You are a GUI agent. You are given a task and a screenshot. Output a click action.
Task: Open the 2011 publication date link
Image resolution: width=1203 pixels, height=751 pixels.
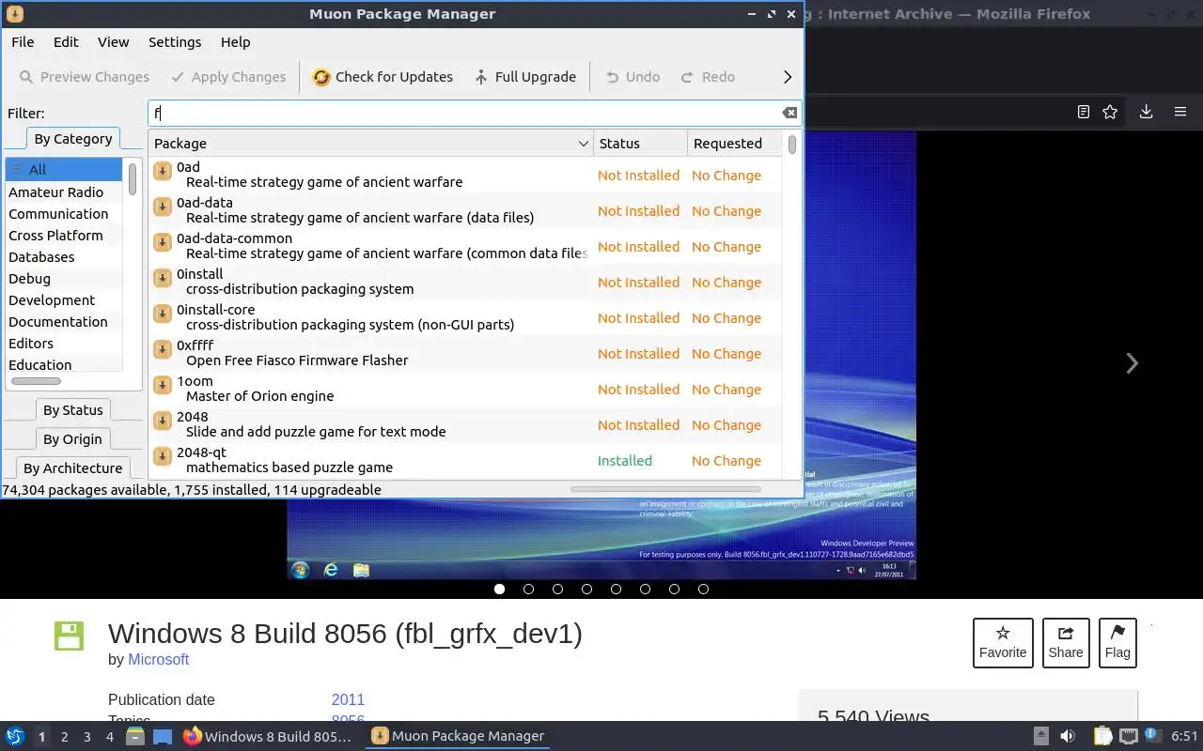tap(348, 700)
